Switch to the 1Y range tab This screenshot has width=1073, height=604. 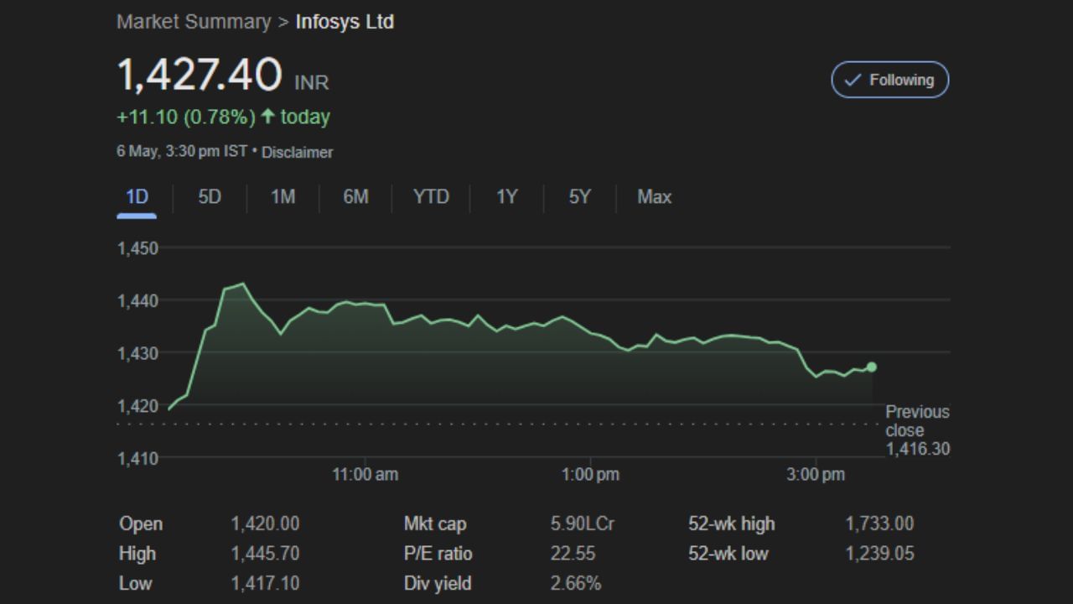point(506,197)
